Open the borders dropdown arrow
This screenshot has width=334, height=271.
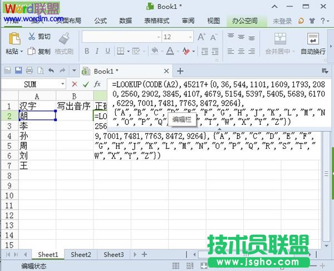[x=128, y=51]
